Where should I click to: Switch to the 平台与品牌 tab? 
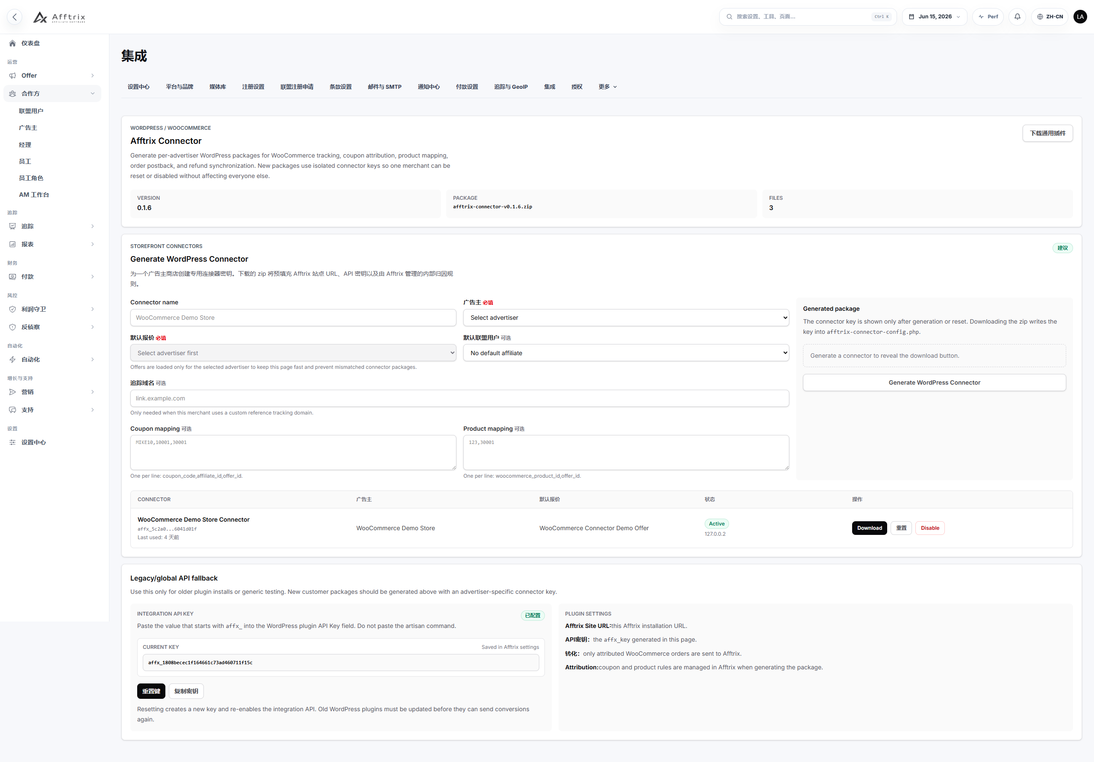pyautogui.click(x=179, y=87)
